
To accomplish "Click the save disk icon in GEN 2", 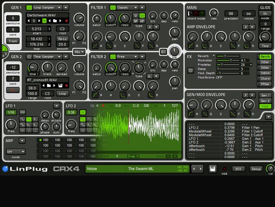I will 60,85.
